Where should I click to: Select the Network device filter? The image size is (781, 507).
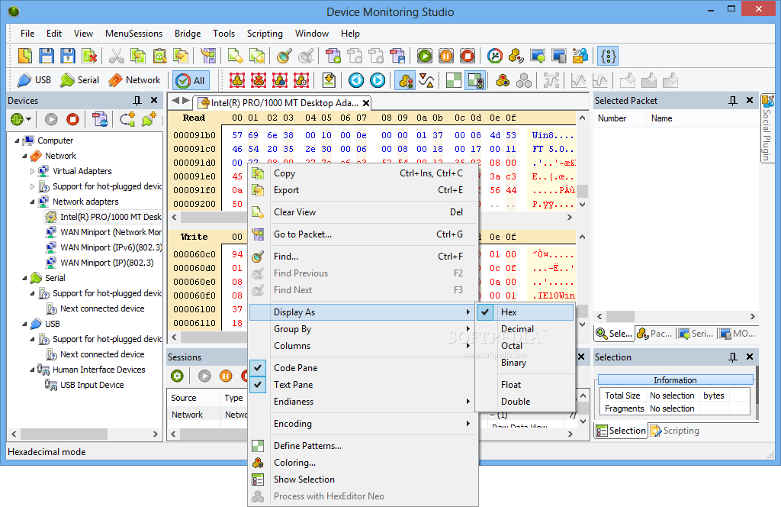click(x=134, y=79)
